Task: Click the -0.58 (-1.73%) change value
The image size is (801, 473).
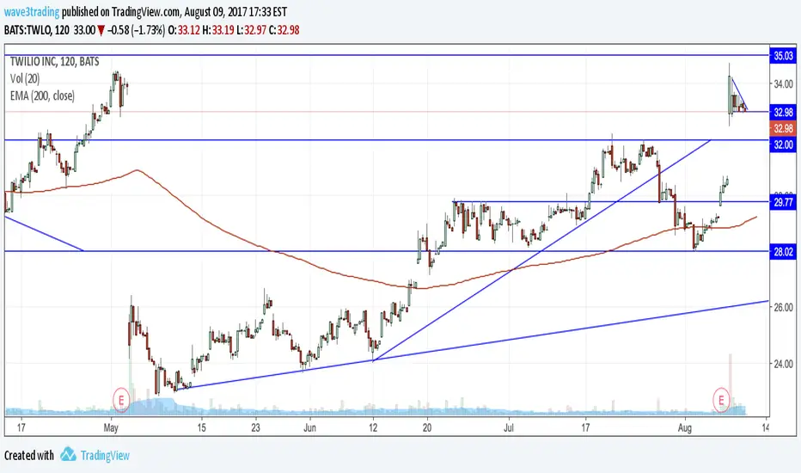Action: pos(136,30)
